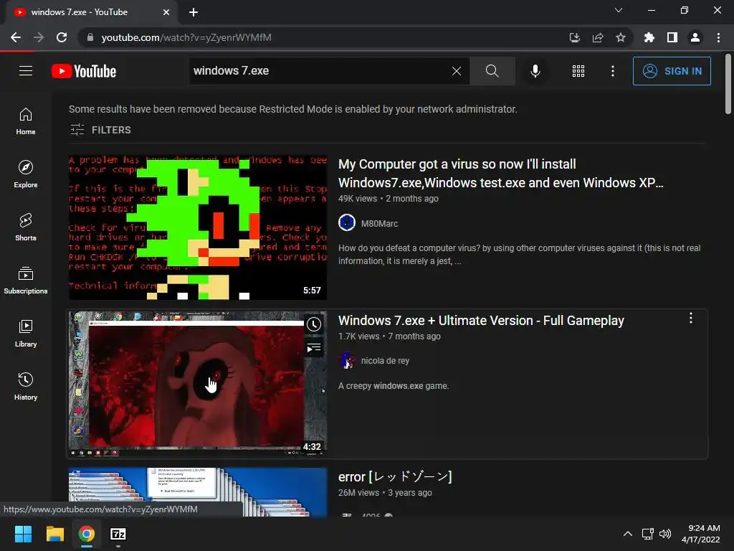Open the network tray icon
Image resolution: width=734 pixels, height=551 pixels.
click(x=648, y=534)
